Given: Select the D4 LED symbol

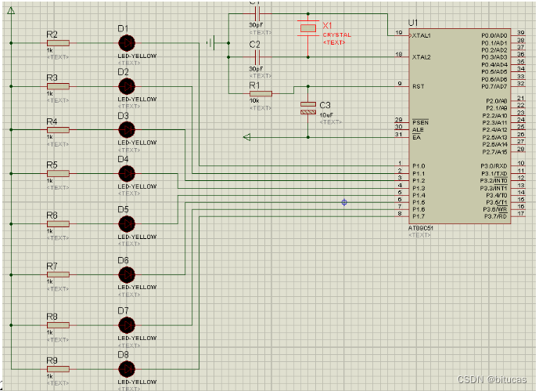Looking at the screenshot, I should coord(127,173).
